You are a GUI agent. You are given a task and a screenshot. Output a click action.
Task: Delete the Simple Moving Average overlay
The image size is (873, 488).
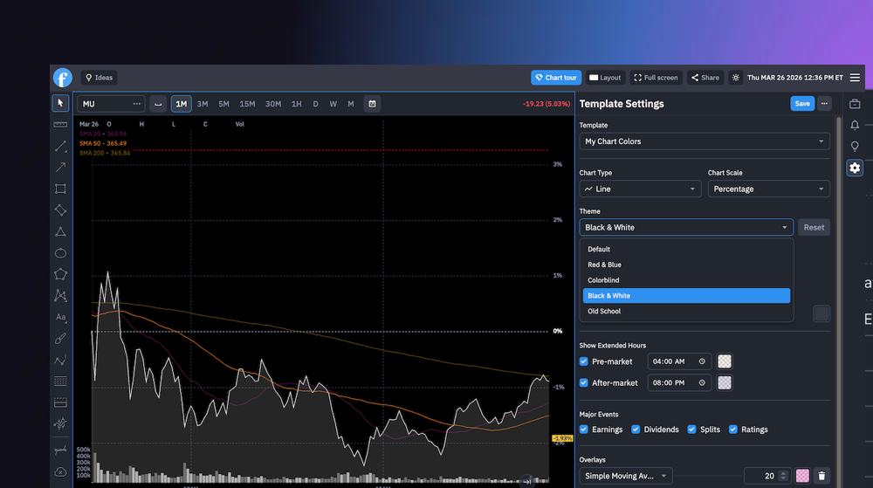point(821,476)
